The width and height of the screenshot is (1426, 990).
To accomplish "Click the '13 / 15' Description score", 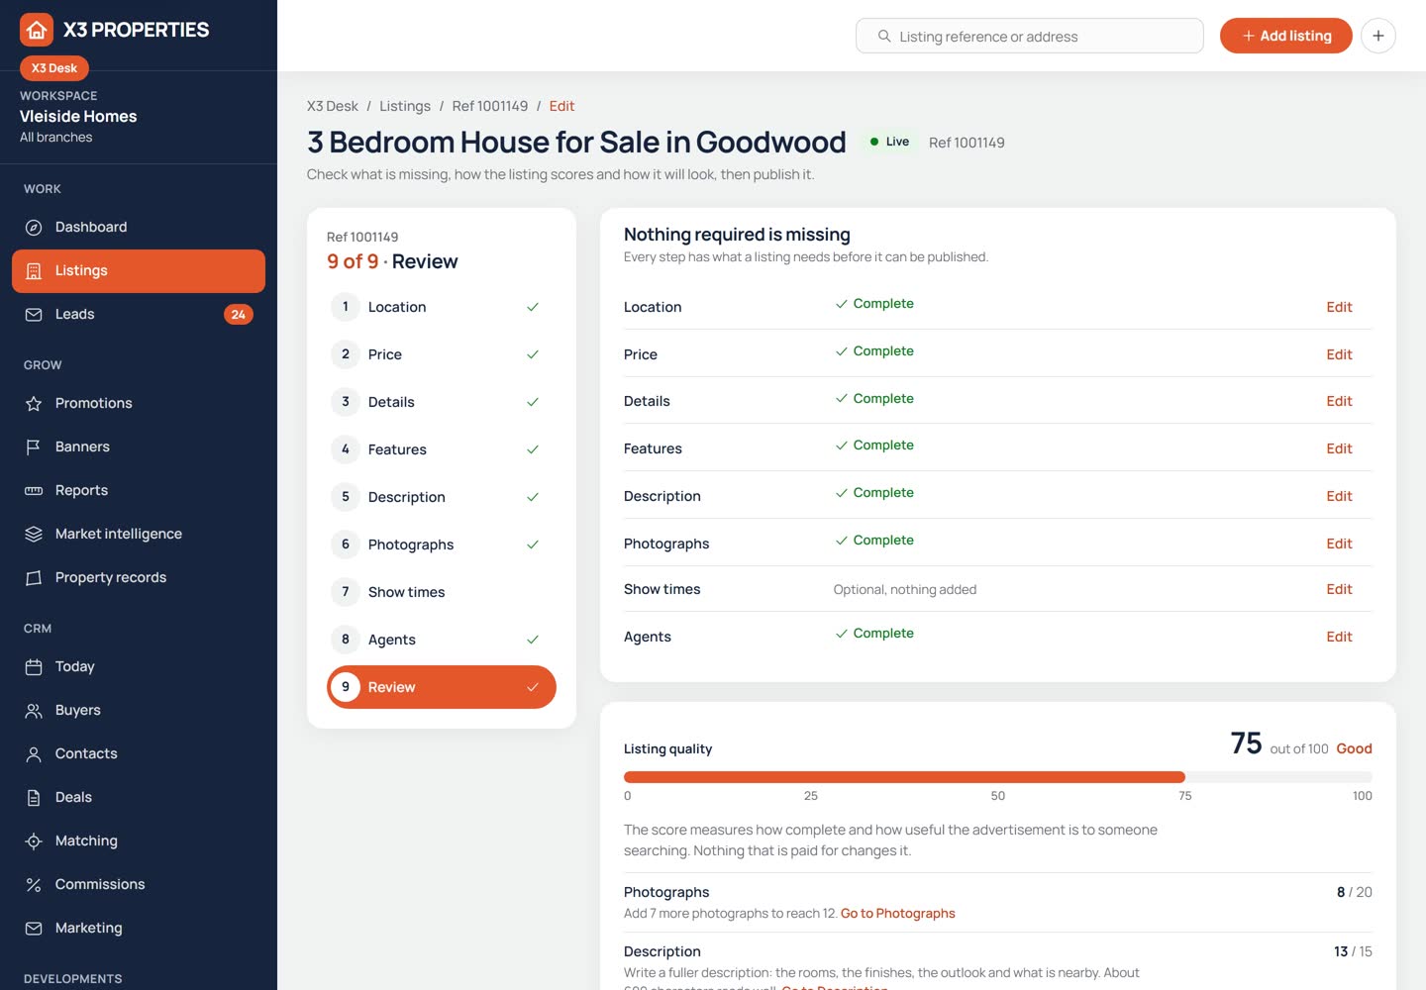I will 1353,951.
